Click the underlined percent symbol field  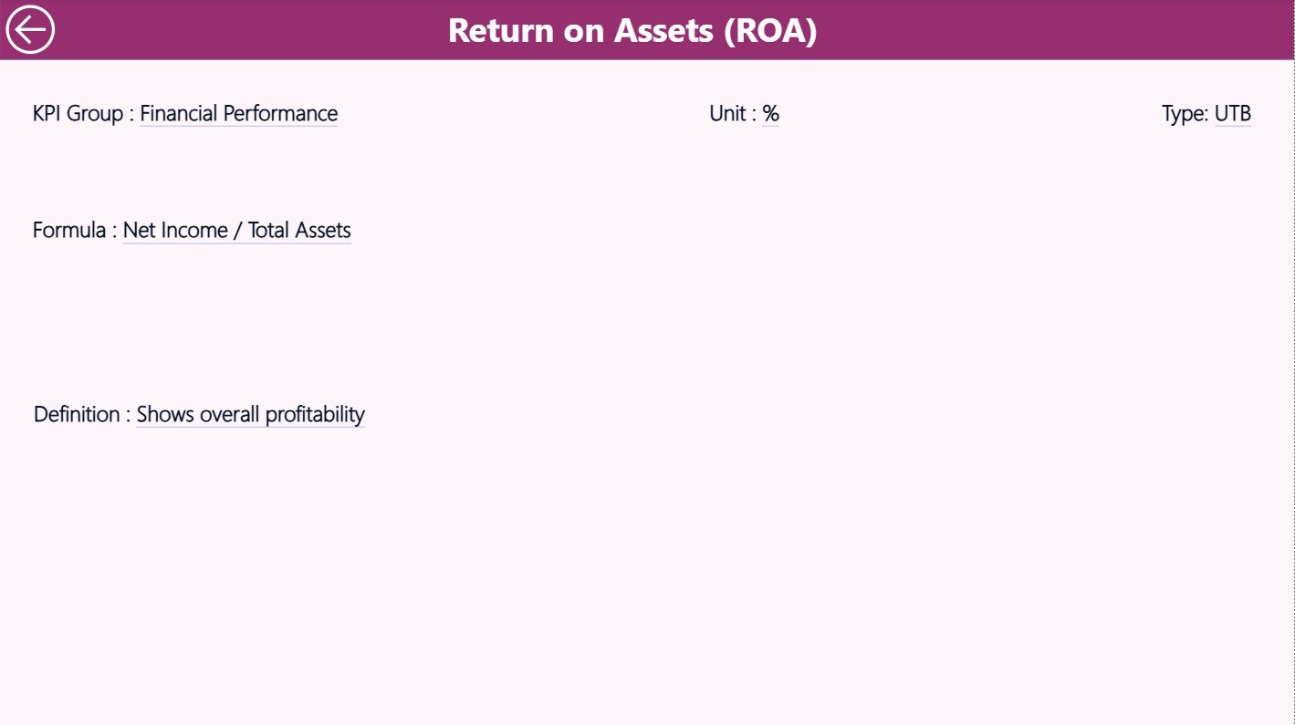[771, 113]
